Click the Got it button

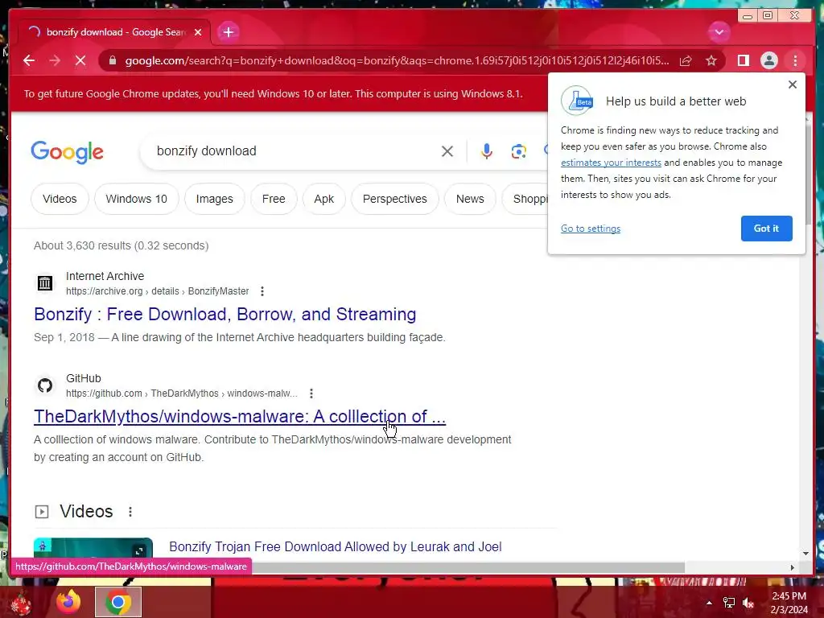pyautogui.click(x=766, y=229)
